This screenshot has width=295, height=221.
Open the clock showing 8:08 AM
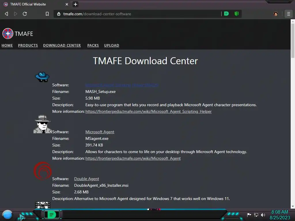[x=279, y=215]
